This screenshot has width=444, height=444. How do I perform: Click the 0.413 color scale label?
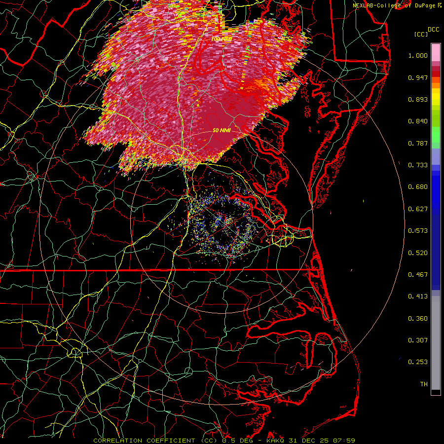click(418, 296)
